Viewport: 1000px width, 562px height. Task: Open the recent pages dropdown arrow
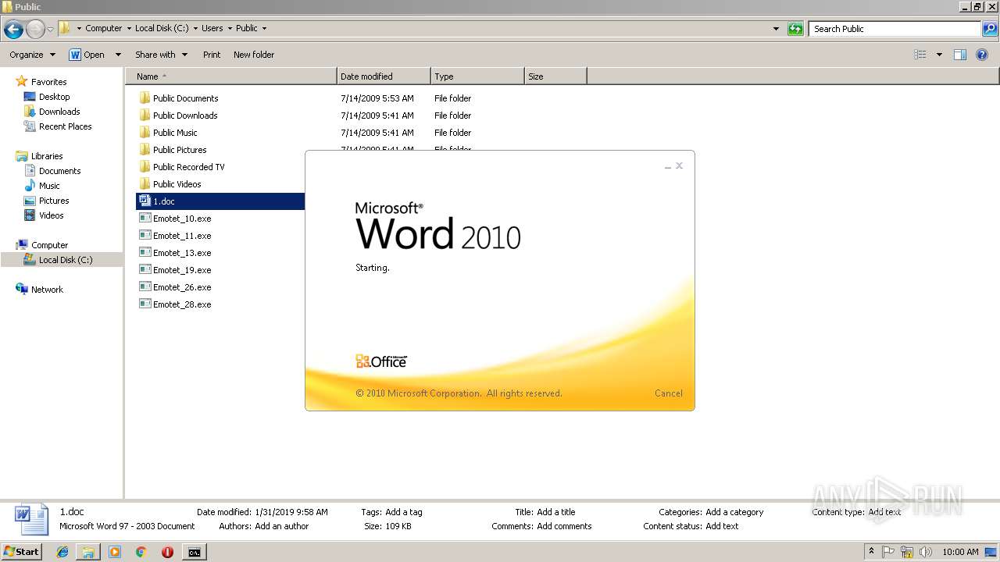[x=51, y=29]
